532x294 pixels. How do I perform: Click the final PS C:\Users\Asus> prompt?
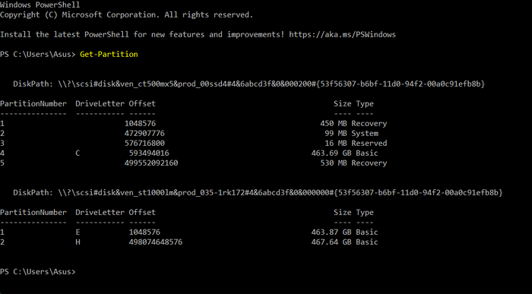pyautogui.click(x=38, y=272)
